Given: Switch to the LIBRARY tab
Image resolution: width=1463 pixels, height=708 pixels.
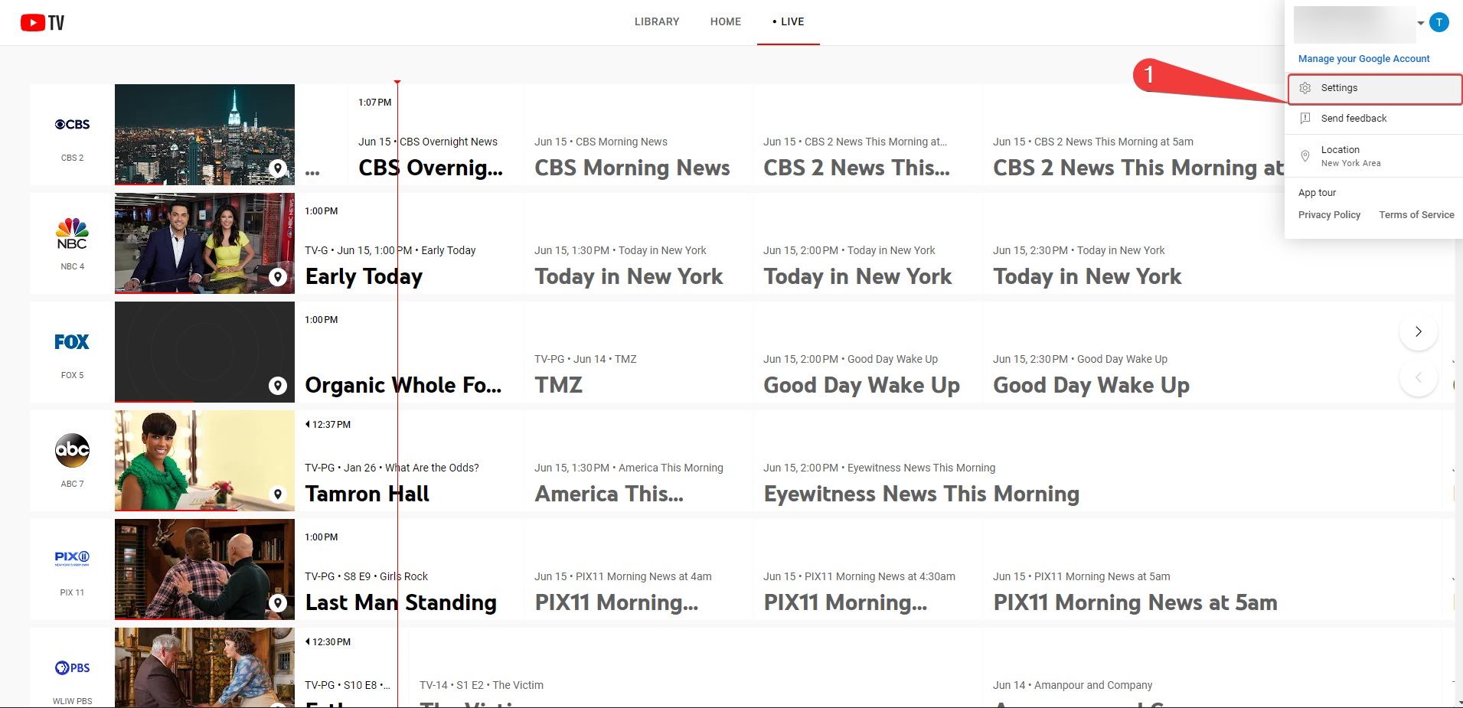Looking at the screenshot, I should (656, 21).
